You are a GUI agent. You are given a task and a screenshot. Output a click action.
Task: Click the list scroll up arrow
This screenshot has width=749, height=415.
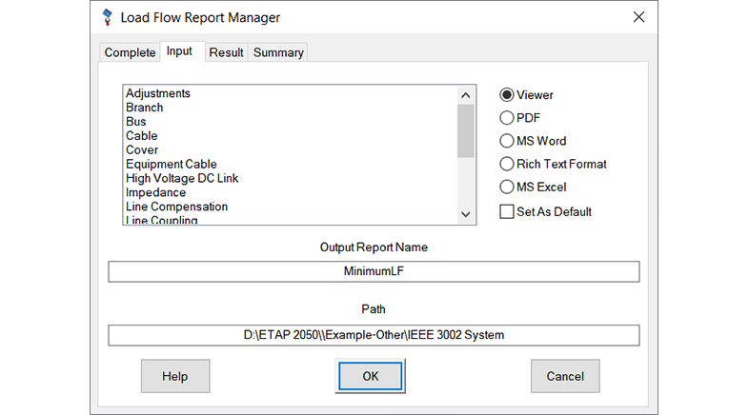point(465,95)
